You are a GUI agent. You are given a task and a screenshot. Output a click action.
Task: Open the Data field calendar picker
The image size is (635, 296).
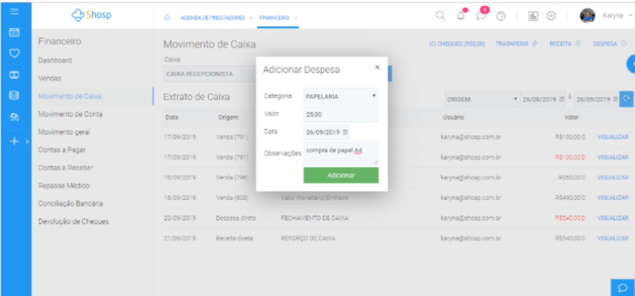tap(345, 132)
